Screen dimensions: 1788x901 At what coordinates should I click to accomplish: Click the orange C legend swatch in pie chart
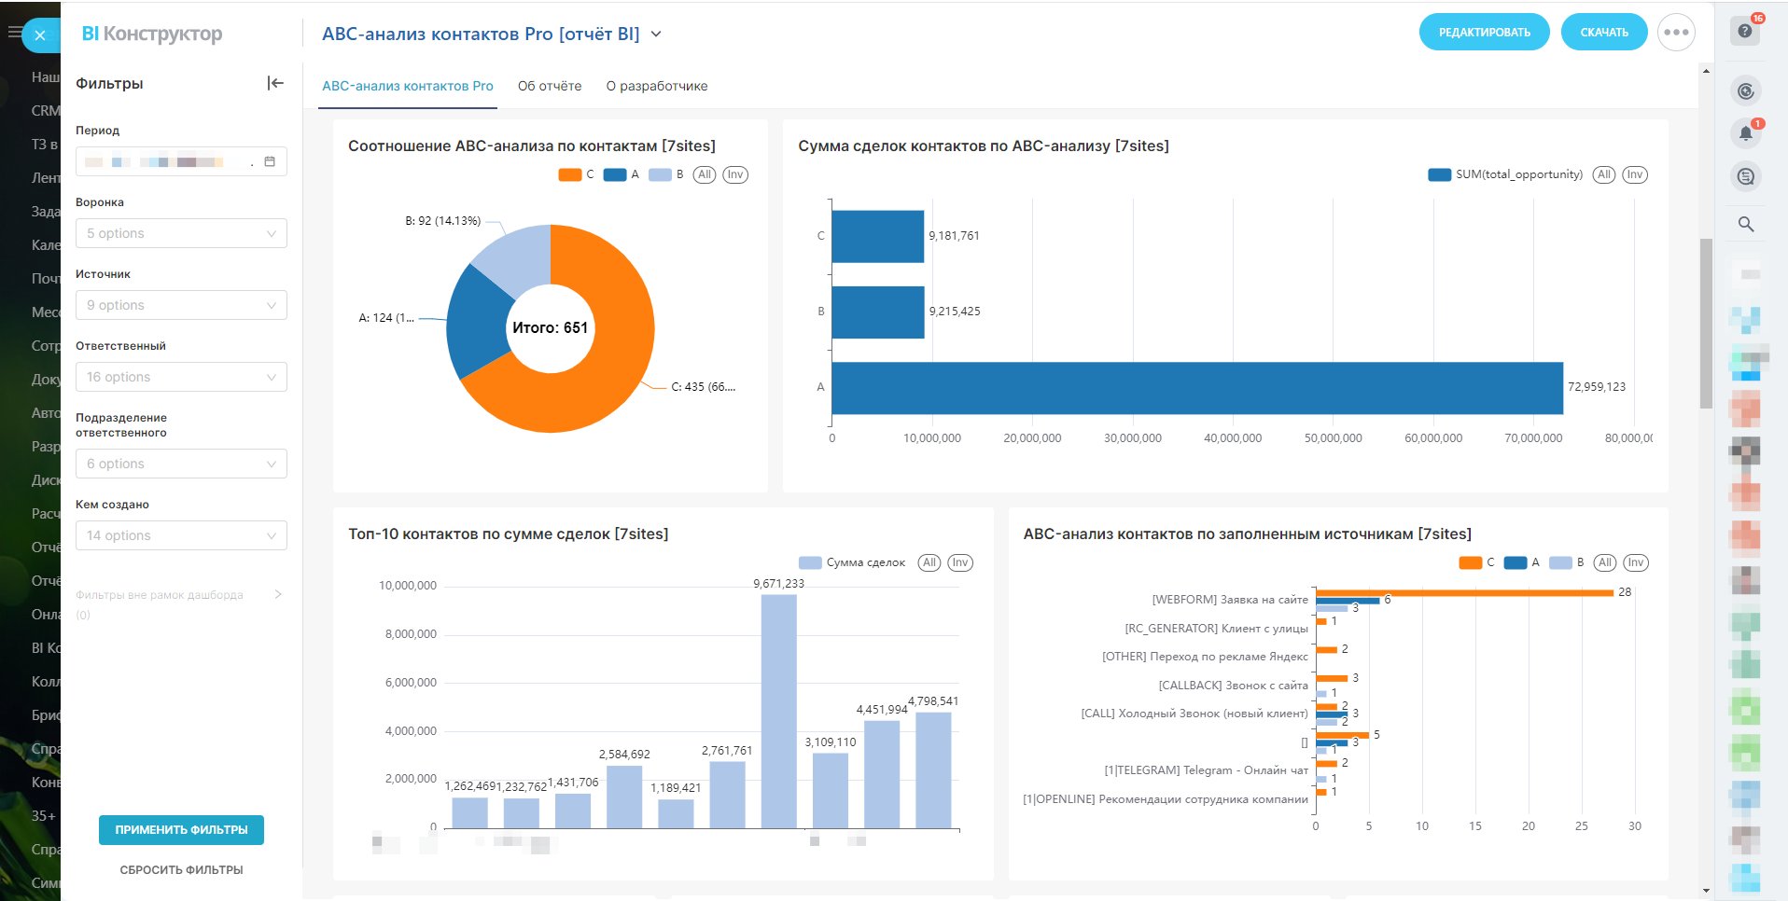569,174
